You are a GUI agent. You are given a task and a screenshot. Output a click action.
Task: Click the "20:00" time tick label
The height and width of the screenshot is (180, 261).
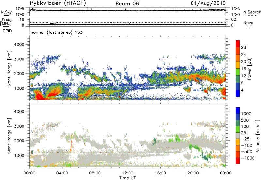[193, 173]
